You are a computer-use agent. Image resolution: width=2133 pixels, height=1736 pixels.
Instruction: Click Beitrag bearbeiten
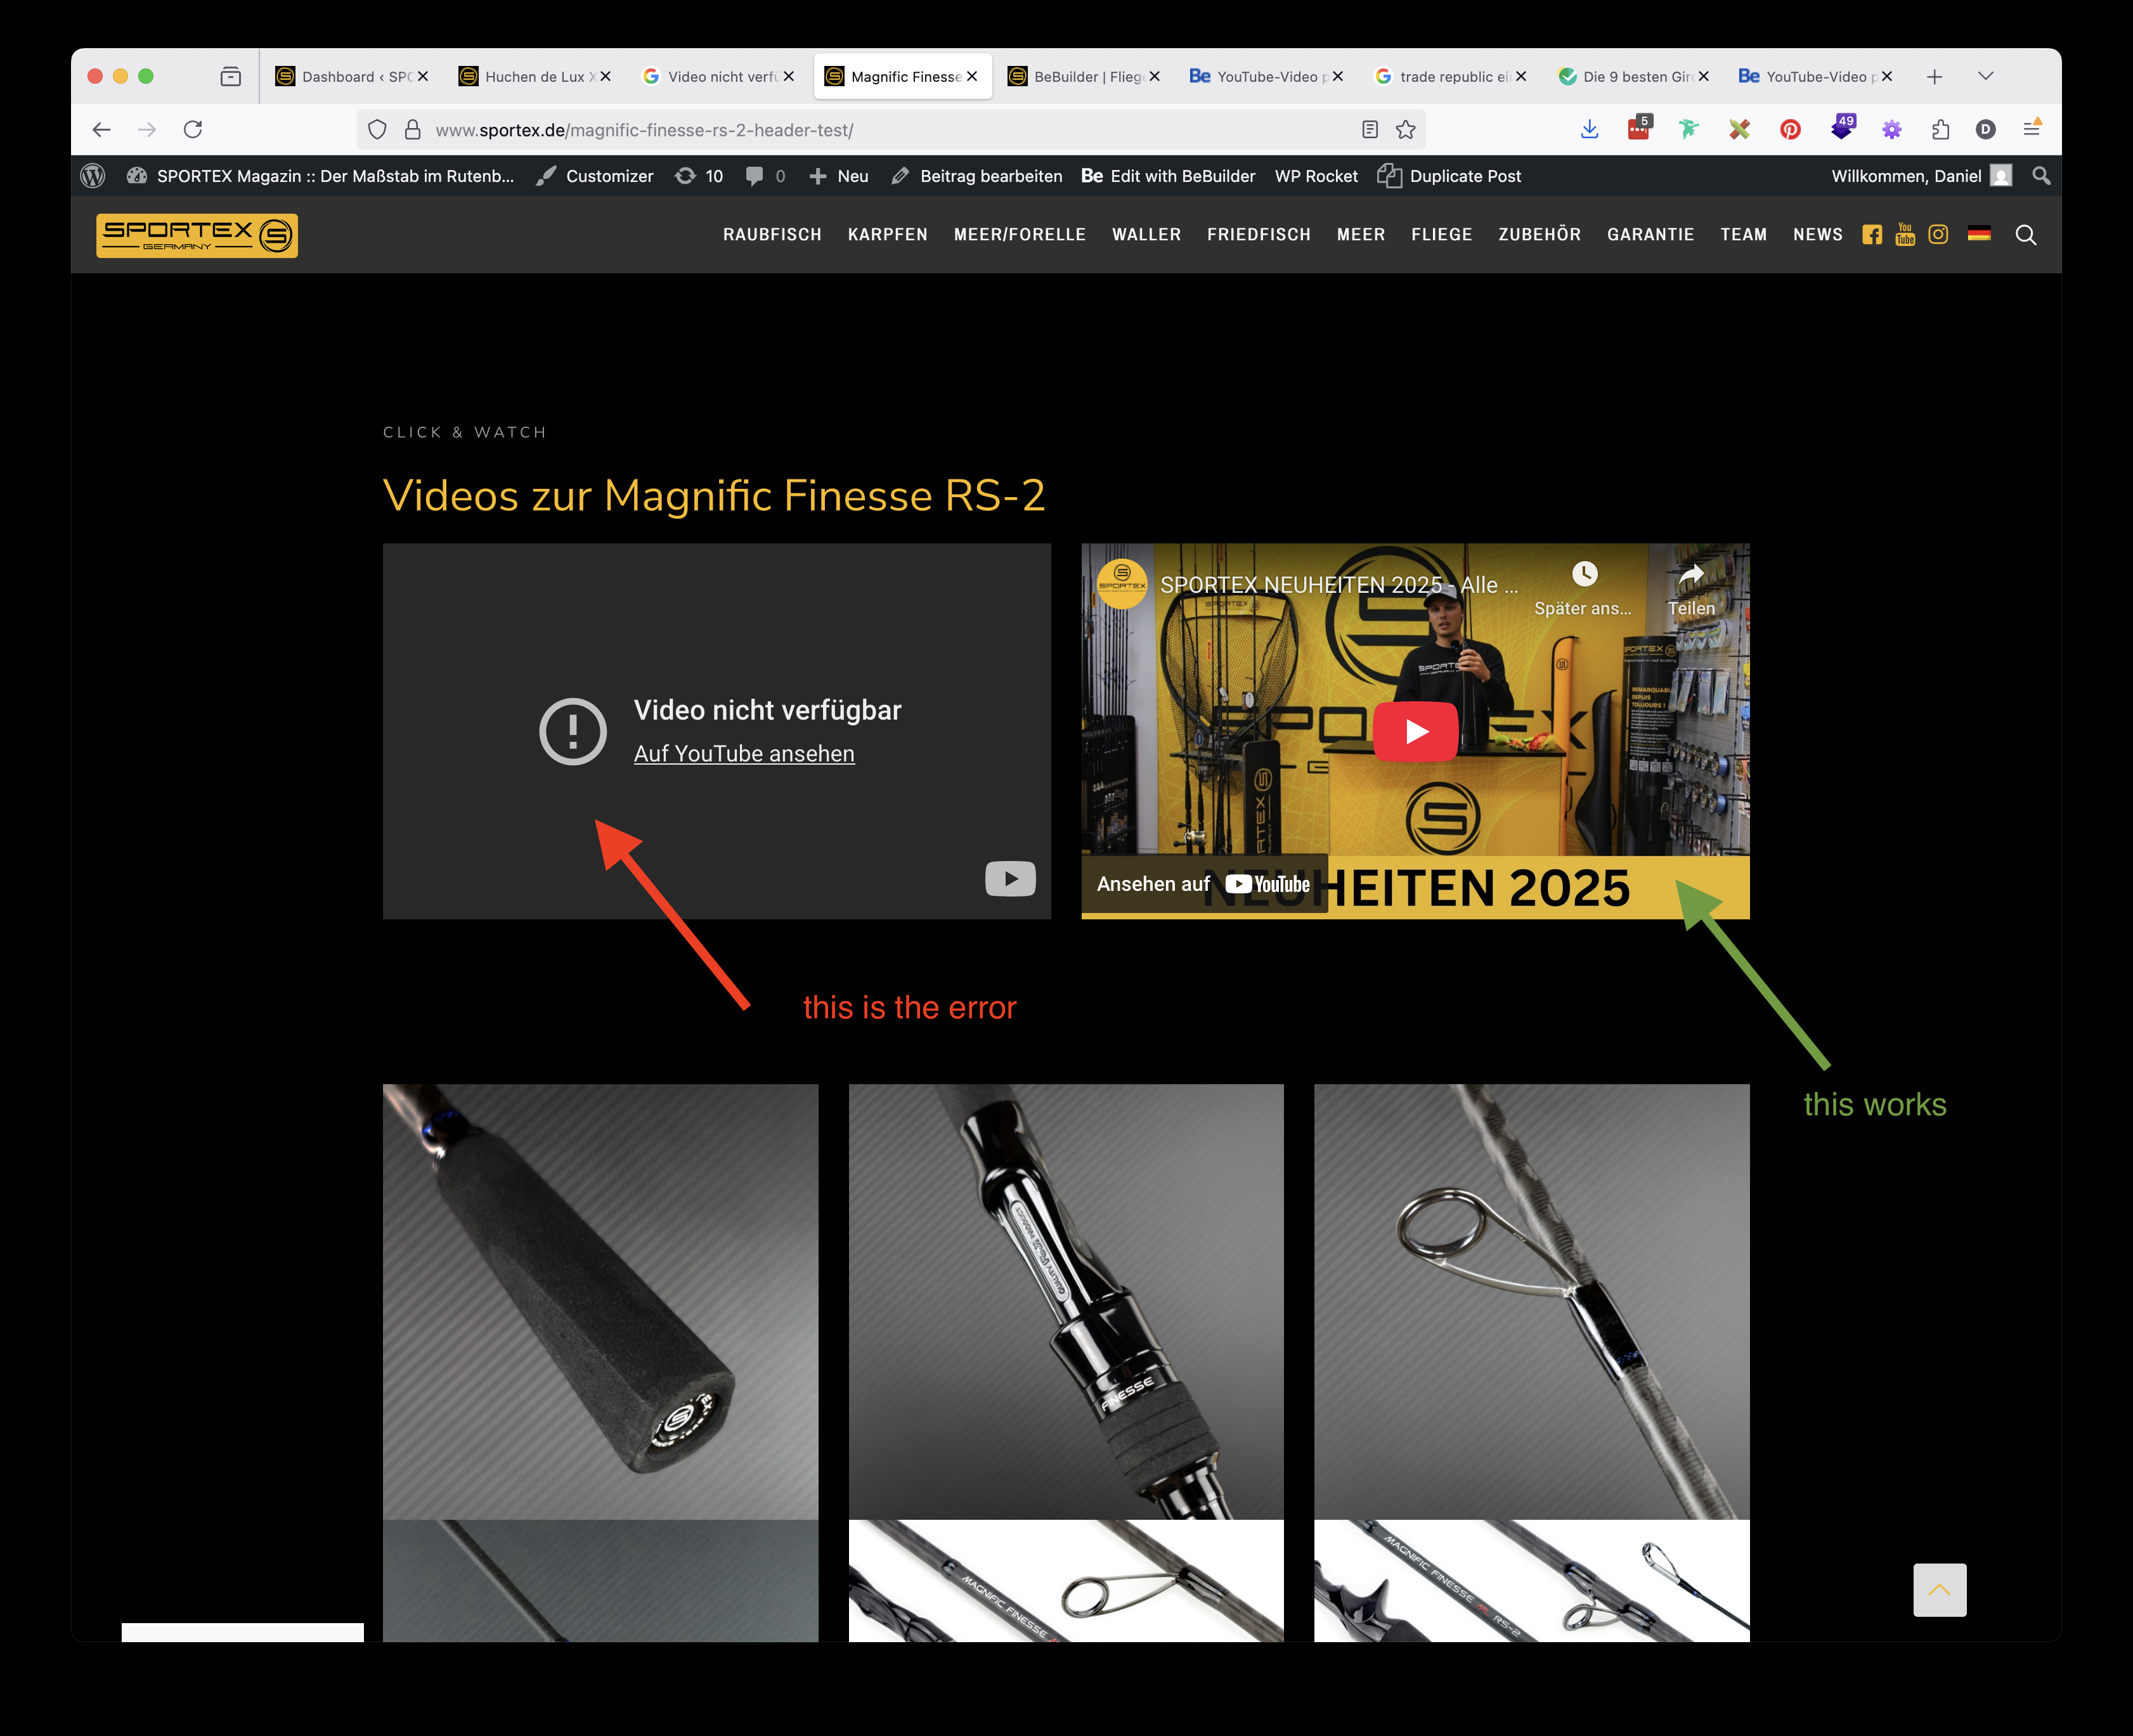click(x=977, y=176)
